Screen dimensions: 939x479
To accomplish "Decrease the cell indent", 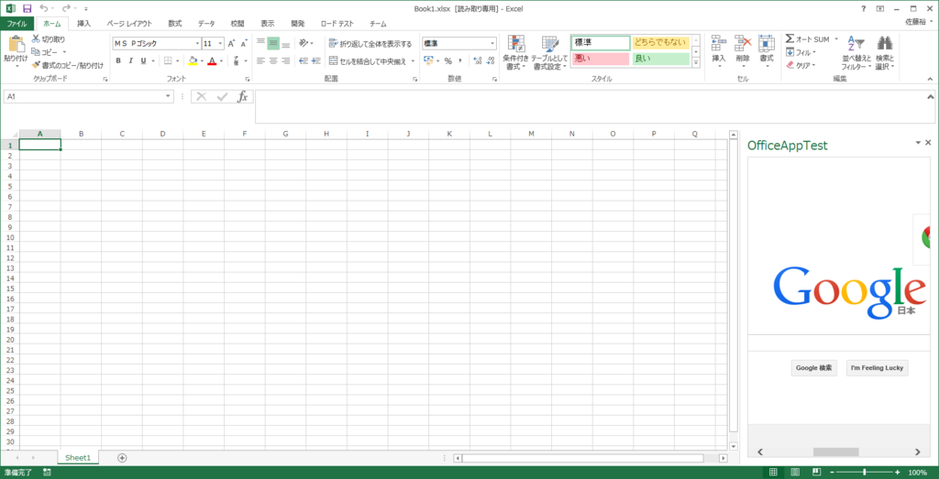I will pyautogui.click(x=303, y=60).
